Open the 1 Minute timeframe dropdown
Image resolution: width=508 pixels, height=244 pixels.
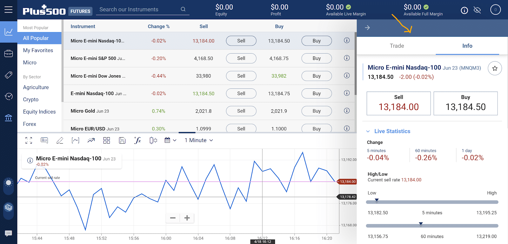[199, 140]
